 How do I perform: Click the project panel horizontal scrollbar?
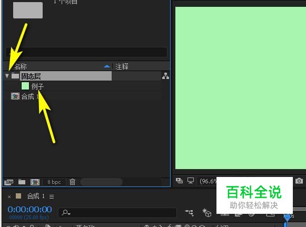[x=102, y=182]
